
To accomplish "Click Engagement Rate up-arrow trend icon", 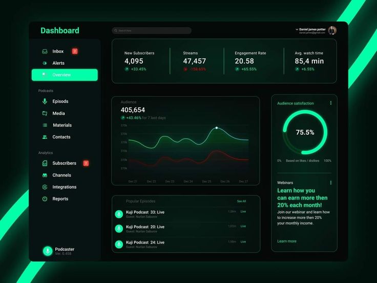I will point(237,69).
